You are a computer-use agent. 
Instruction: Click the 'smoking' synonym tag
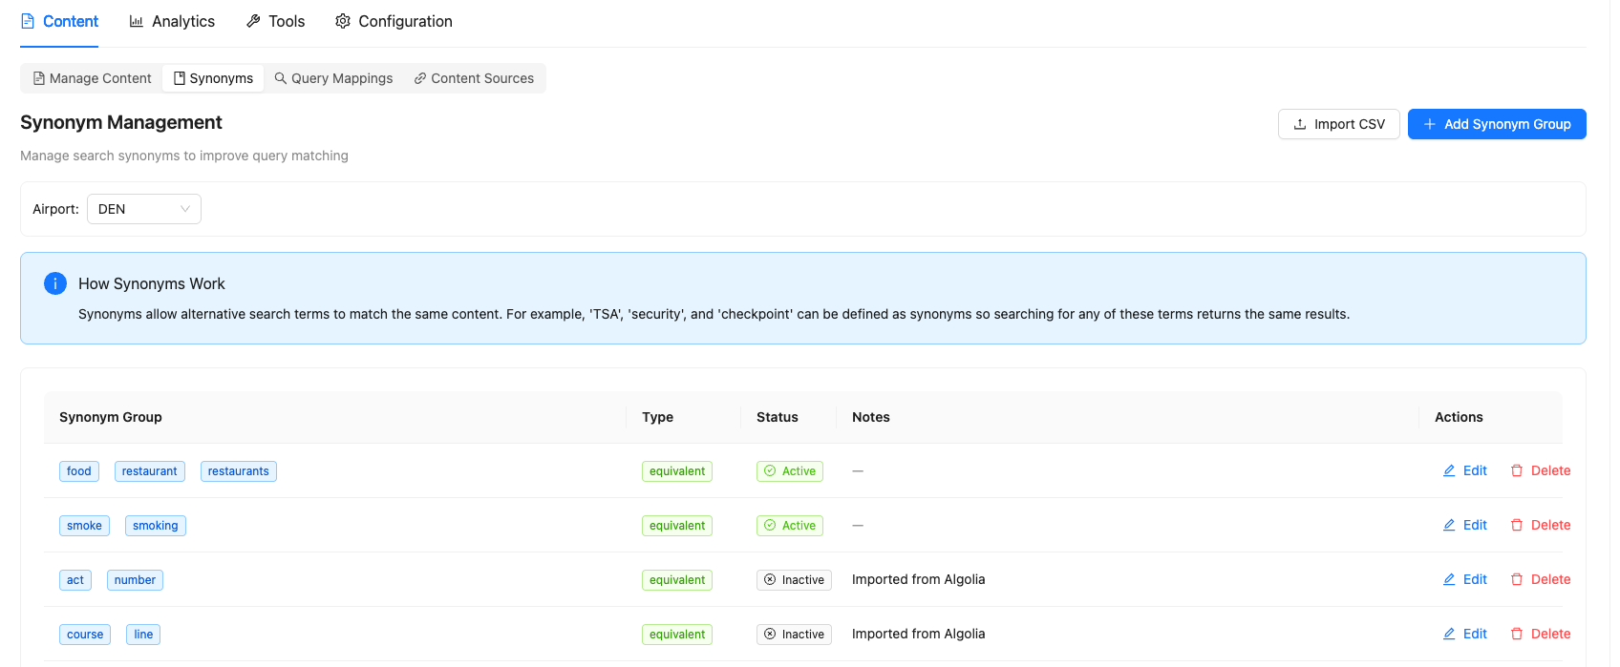156,526
